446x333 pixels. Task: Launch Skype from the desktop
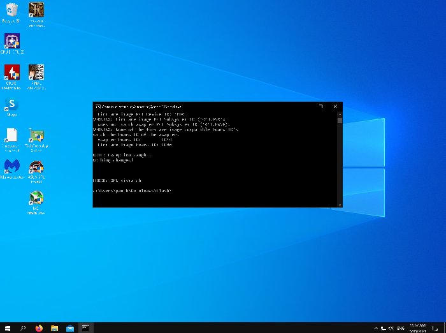(11, 107)
